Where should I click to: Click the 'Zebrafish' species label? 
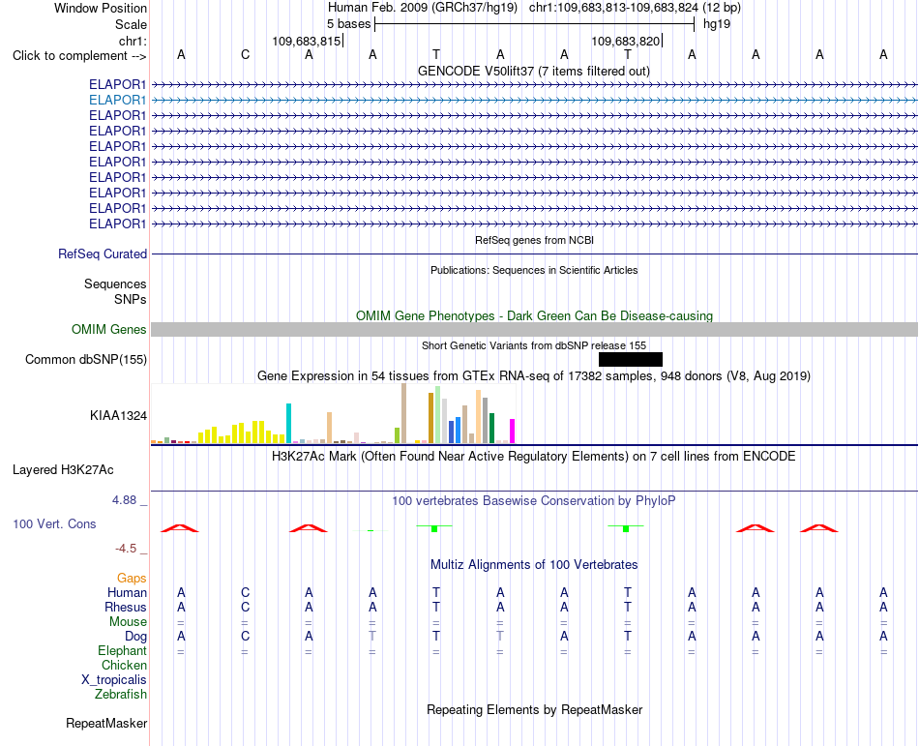click(x=121, y=695)
